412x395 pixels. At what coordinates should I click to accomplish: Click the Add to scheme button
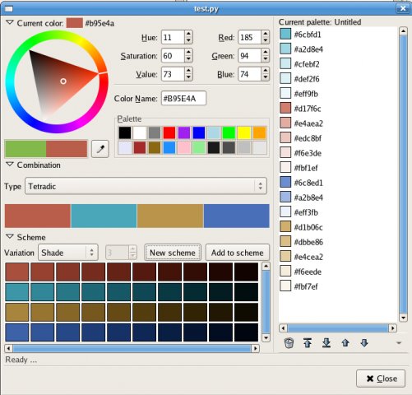(238, 253)
